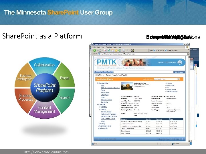Expand the Budget tree node

tap(100, 109)
